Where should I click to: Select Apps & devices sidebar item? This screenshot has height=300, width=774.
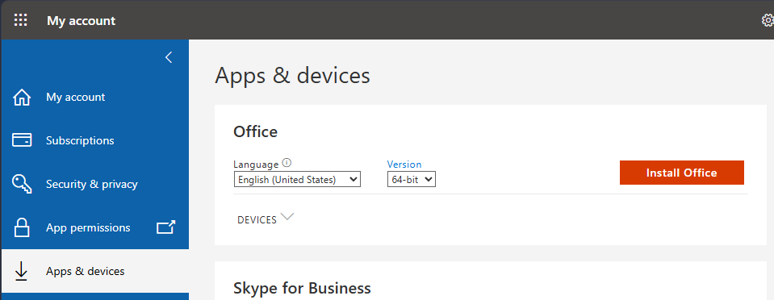pos(94,271)
